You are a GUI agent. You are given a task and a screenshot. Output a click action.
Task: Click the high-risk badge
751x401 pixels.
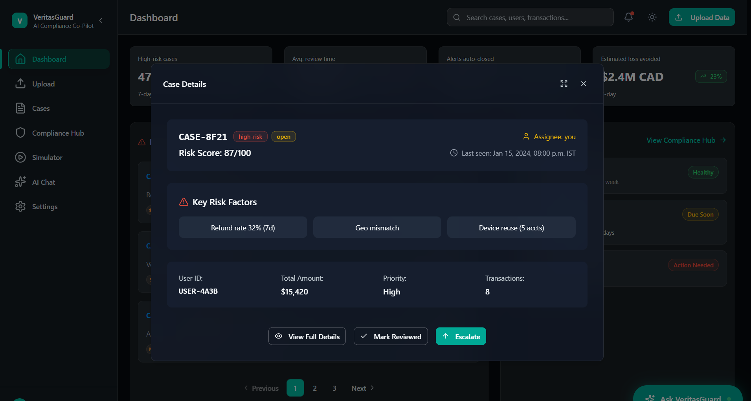250,136
